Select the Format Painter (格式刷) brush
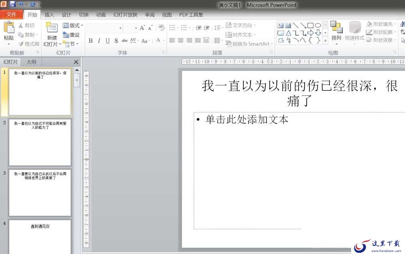 click(21, 44)
